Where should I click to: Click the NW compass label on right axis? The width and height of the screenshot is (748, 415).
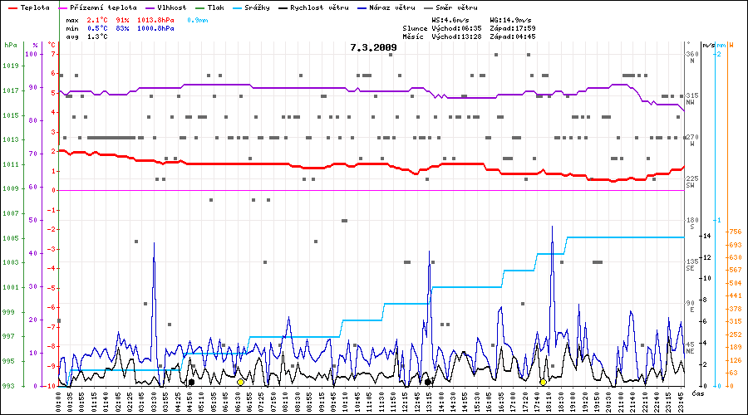click(690, 101)
